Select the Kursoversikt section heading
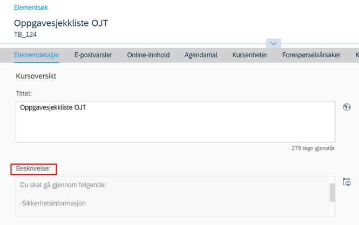 click(36, 76)
